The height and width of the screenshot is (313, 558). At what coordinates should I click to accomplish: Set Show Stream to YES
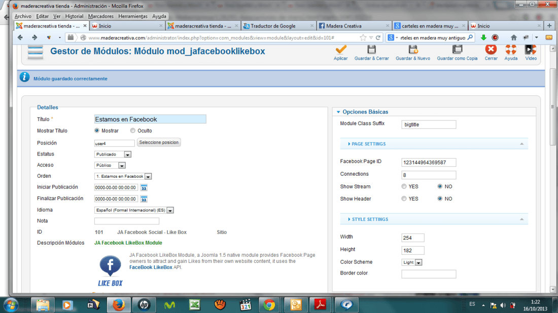(404, 186)
